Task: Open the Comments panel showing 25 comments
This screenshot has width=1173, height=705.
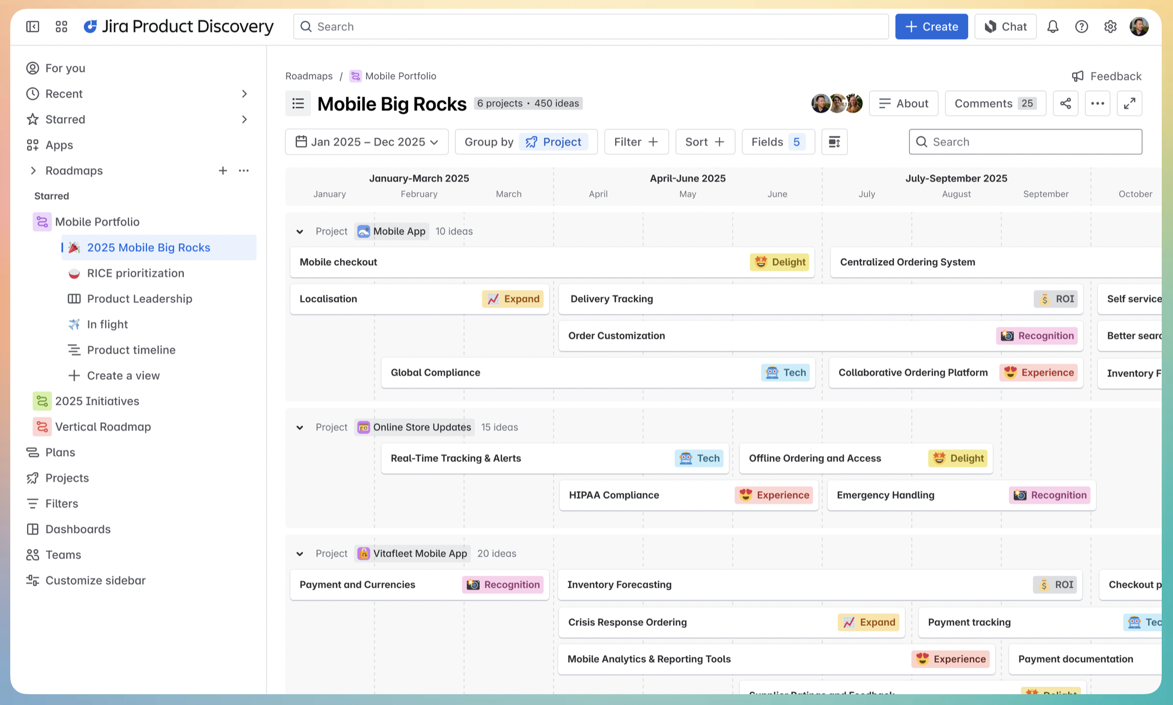Action: click(x=995, y=103)
